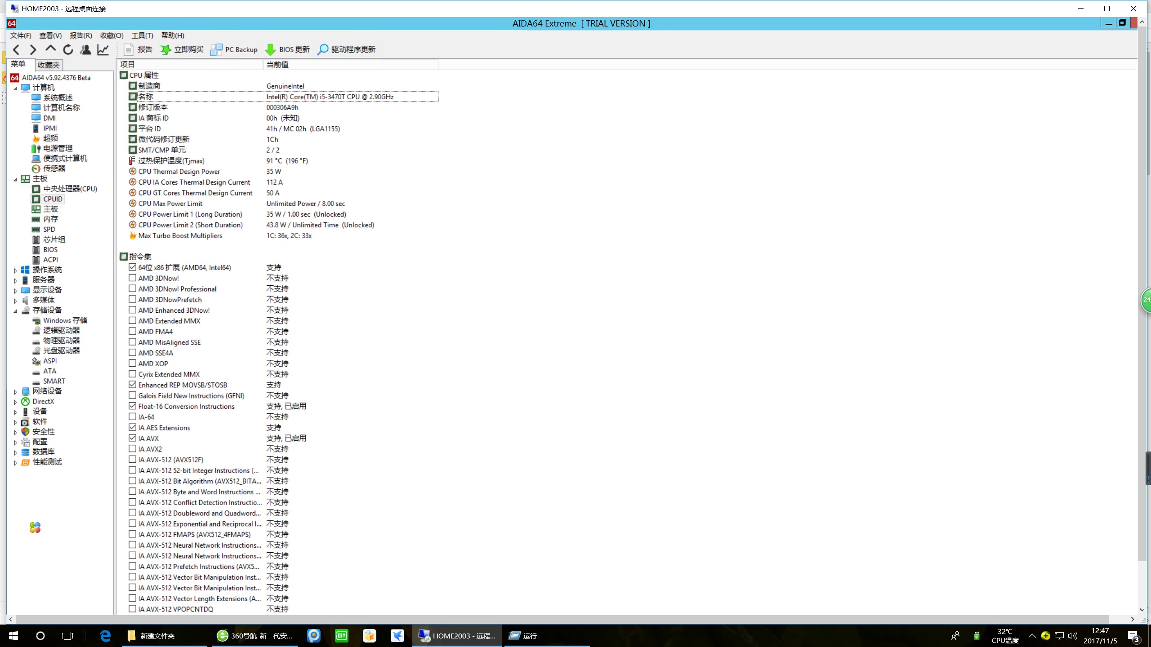Click the vertical scrollbar down arrow
Viewport: 1151px width, 647px height.
(x=1142, y=610)
